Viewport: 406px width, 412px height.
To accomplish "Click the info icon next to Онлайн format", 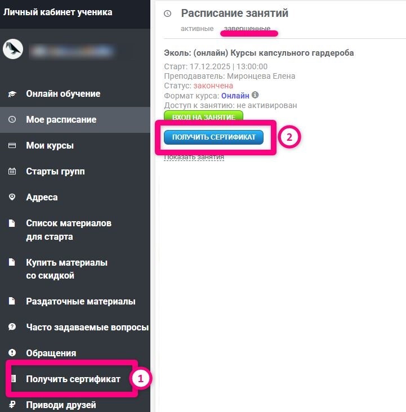I will click(255, 95).
